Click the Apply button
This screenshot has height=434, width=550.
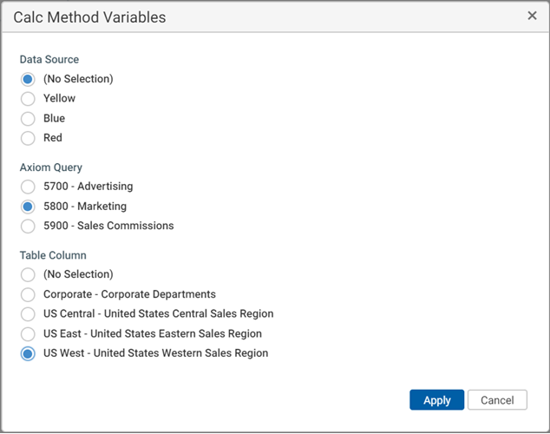436,400
